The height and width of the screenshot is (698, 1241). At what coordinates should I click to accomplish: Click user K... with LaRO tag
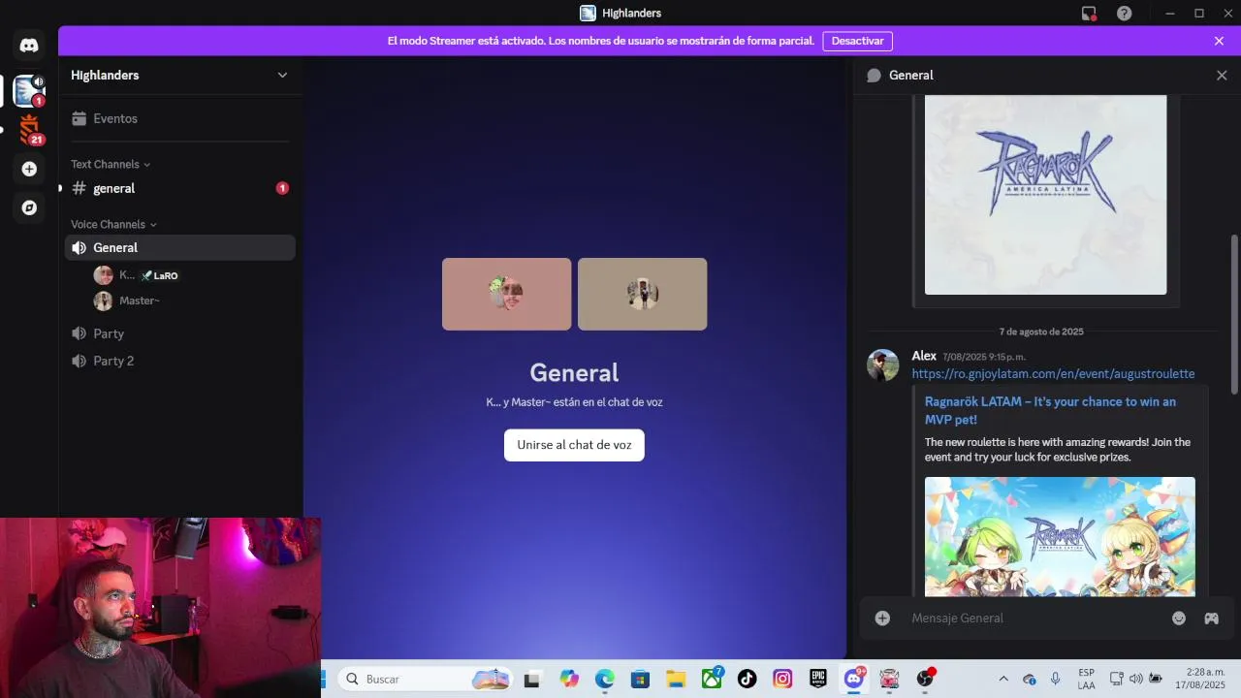pos(136,275)
